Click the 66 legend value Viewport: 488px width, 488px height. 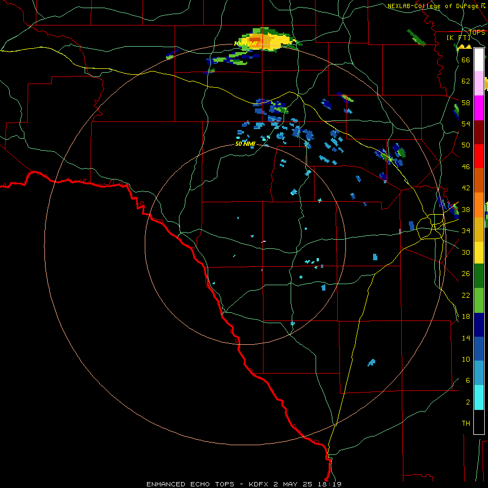click(466, 60)
